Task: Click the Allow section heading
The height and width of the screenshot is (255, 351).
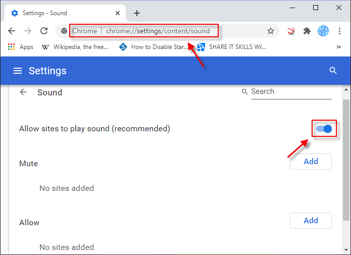Action: point(29,223)
